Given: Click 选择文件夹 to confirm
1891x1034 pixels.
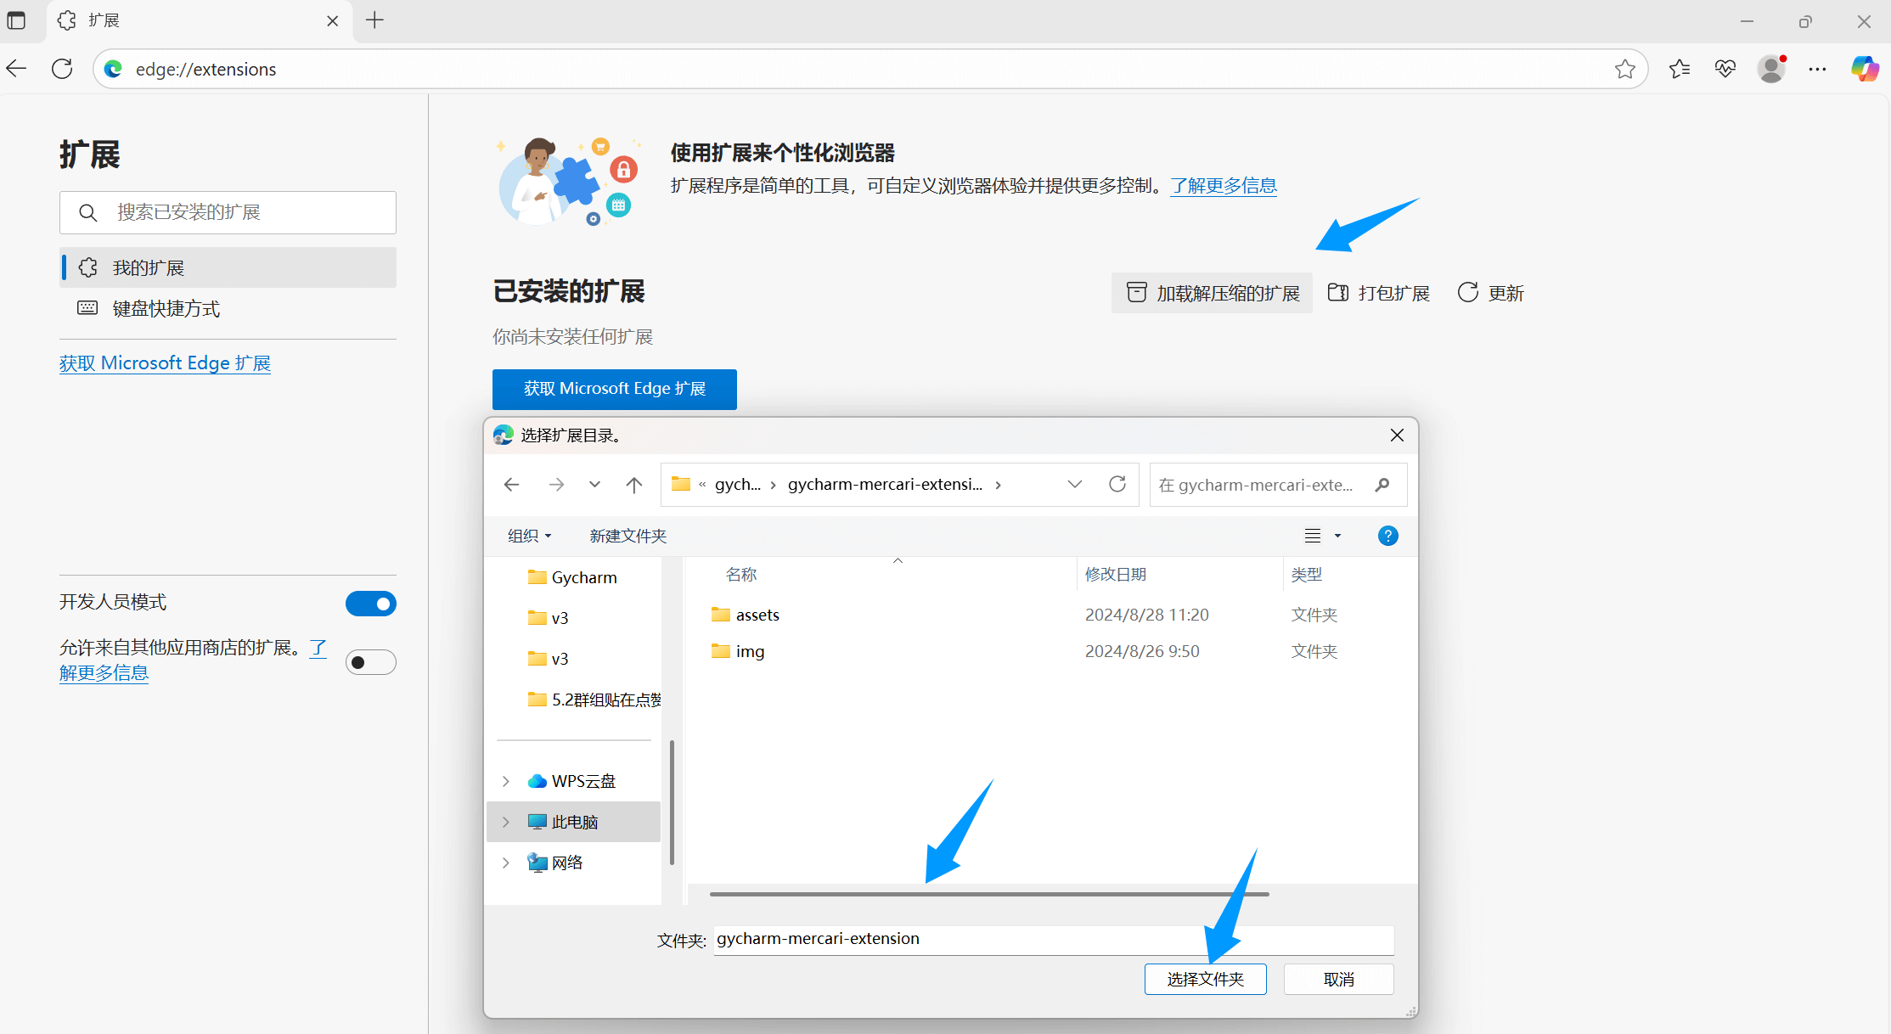Looking at the screenshot, I should (x=1205, y=979).
